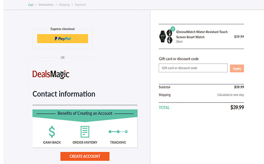Focus the gift card or discount code field

193,68
